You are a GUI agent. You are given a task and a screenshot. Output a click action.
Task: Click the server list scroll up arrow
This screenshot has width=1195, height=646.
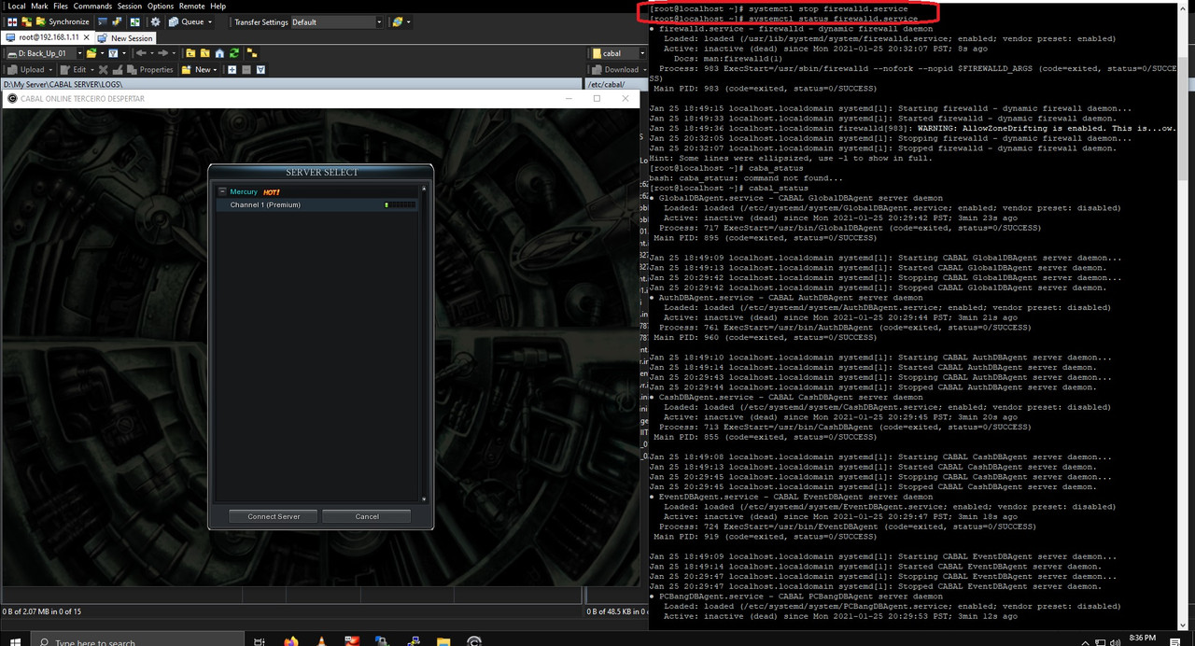424,190
